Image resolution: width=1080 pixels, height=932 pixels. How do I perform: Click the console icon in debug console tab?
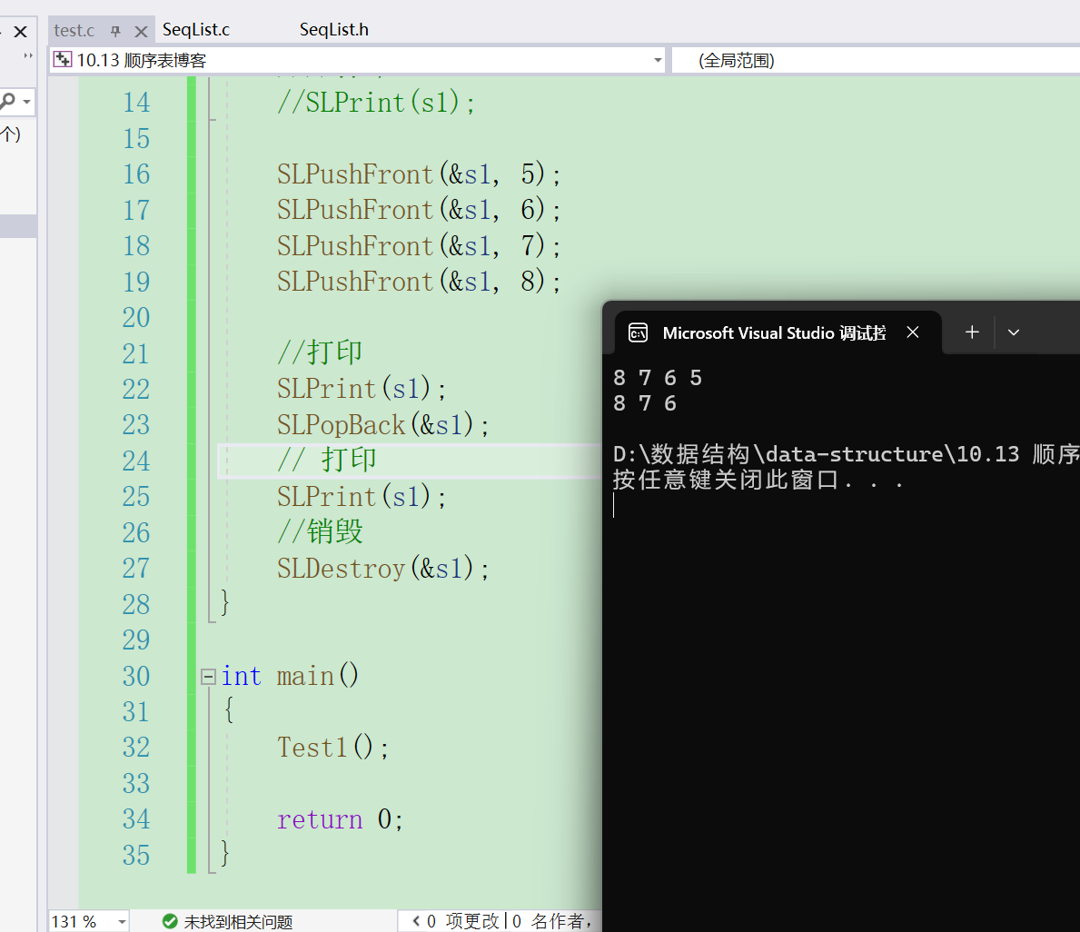pos(638,332)
